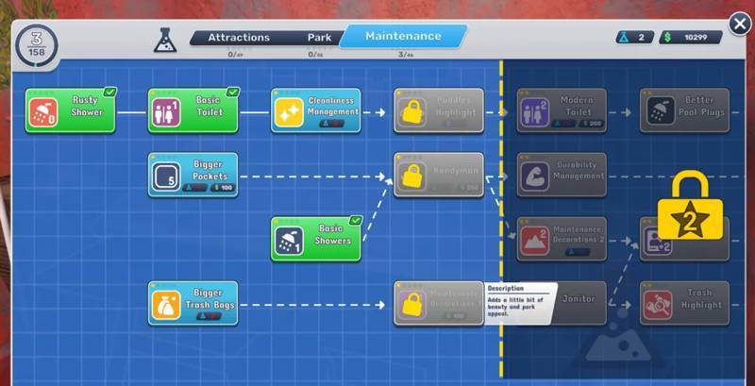Click the Maintenance Decorations 2 icon
The width and height of the screenshot is (755, 386).
[x=535, y=241]
